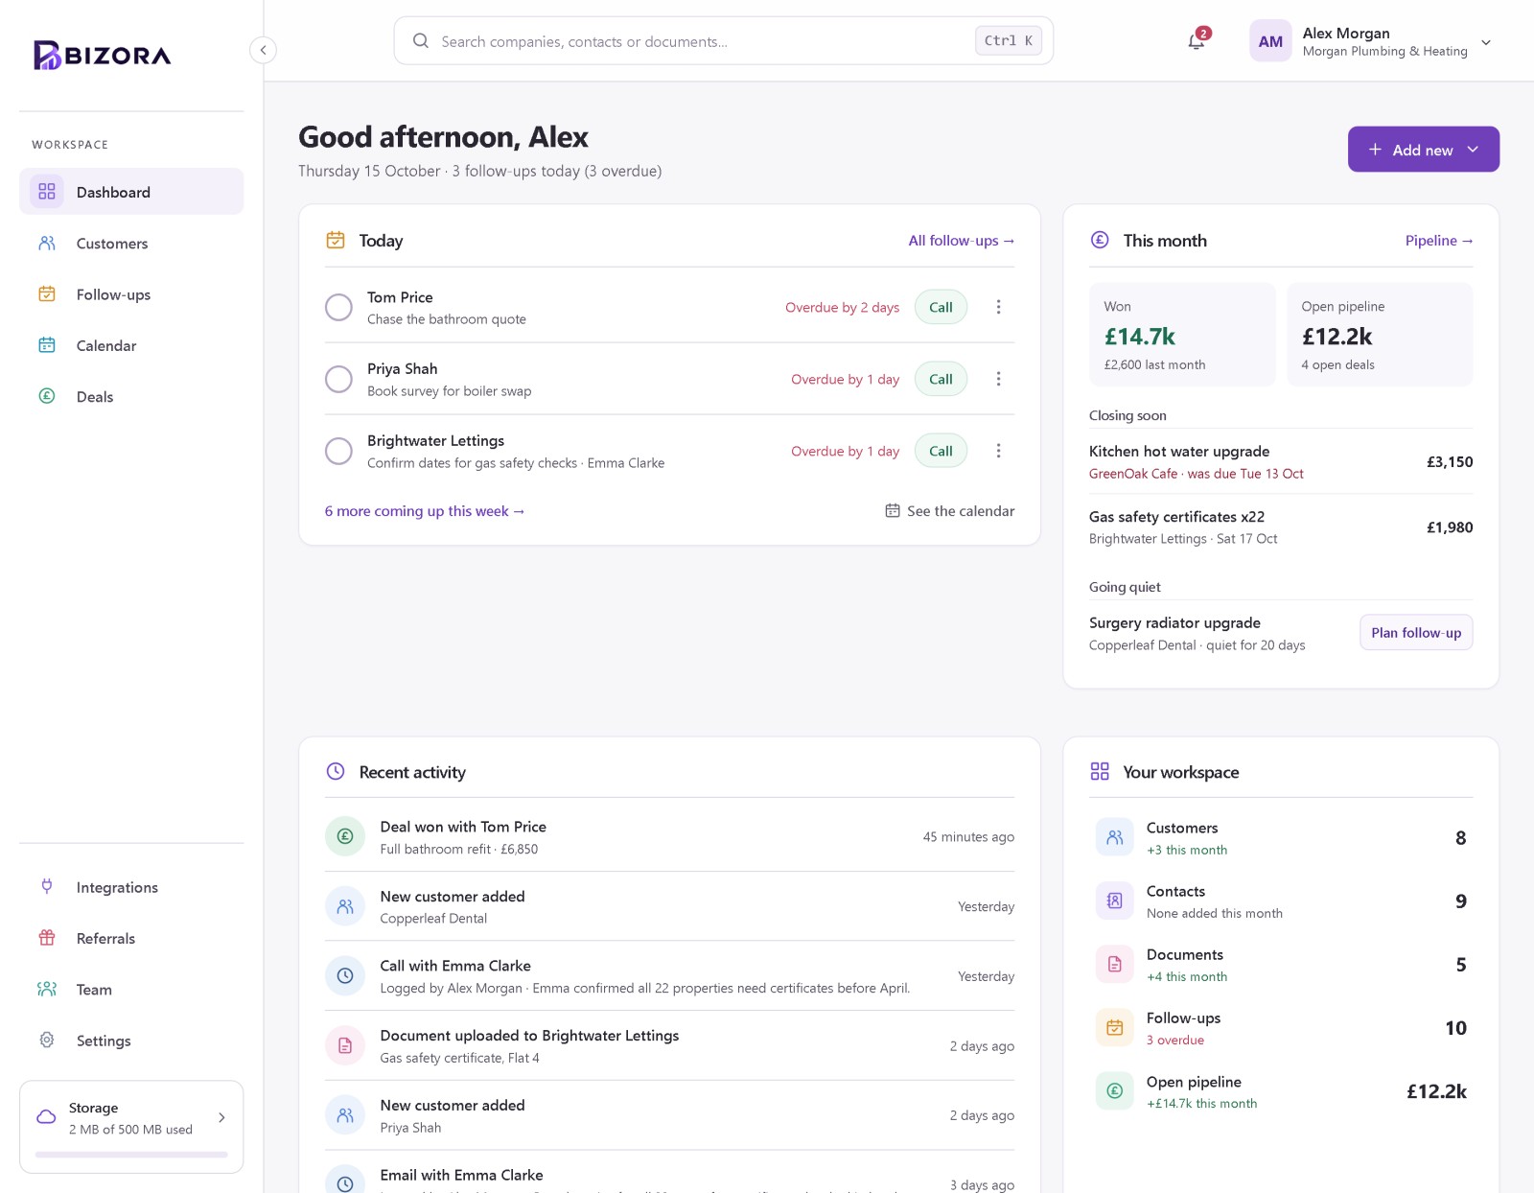Click the AM profile avatar

pos(1270,41)
